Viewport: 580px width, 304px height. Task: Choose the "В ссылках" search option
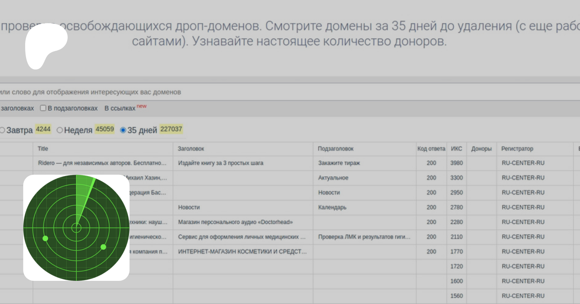(x=120, y=108)
